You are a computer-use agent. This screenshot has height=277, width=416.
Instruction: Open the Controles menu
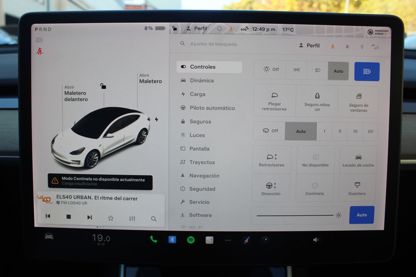209,67
